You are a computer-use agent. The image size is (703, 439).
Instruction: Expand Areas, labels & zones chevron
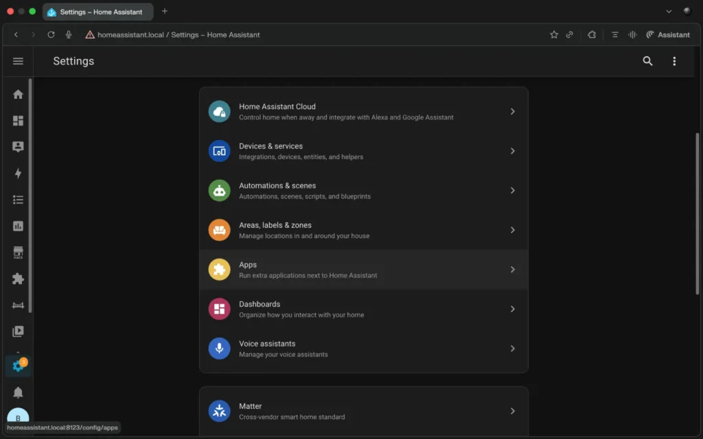coord(512,230)
